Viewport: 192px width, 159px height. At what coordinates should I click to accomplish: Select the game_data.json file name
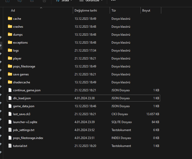24,106
